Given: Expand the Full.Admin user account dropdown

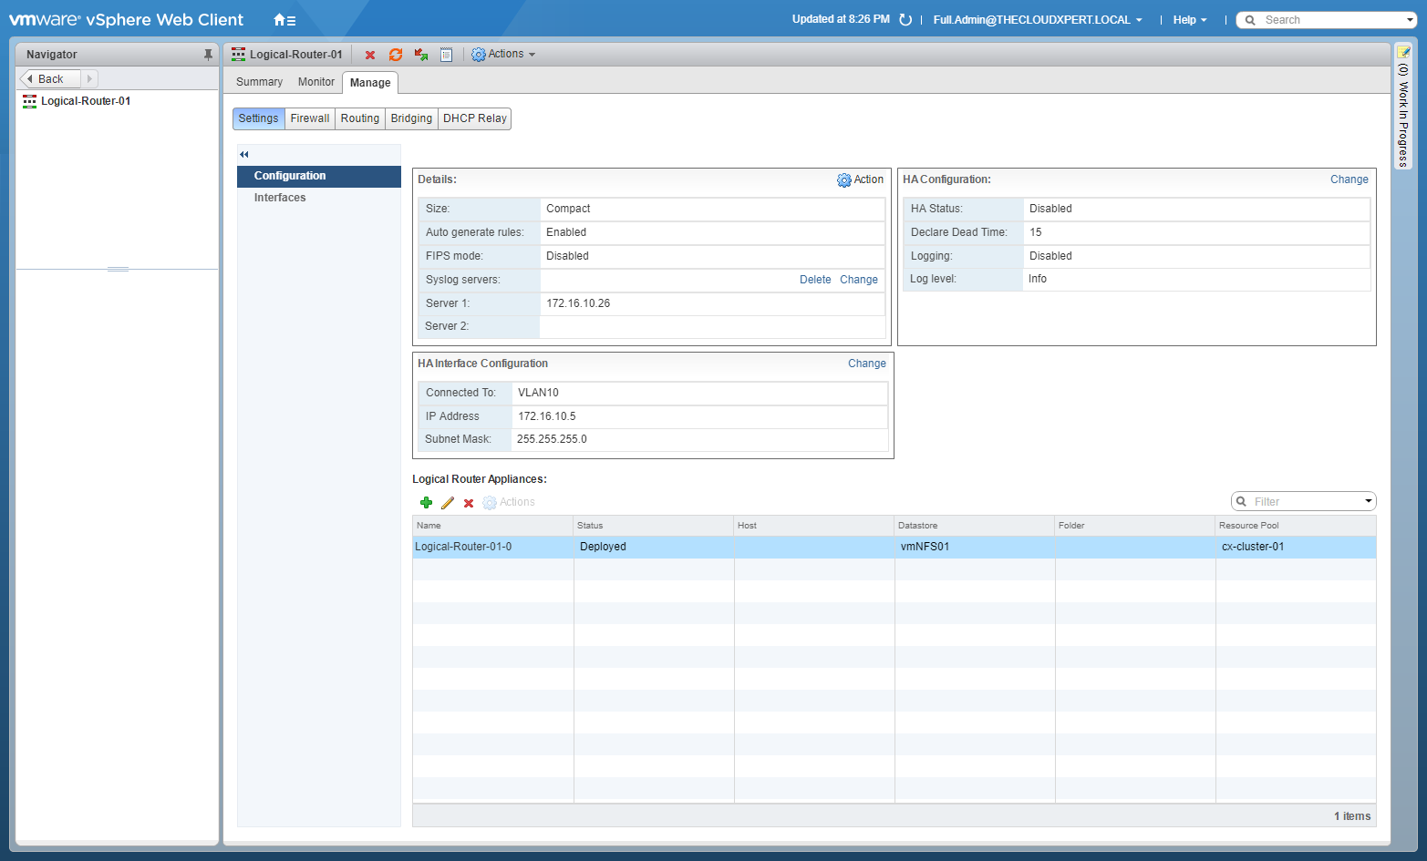Looking at the screenshot, I should (1038, 20).
